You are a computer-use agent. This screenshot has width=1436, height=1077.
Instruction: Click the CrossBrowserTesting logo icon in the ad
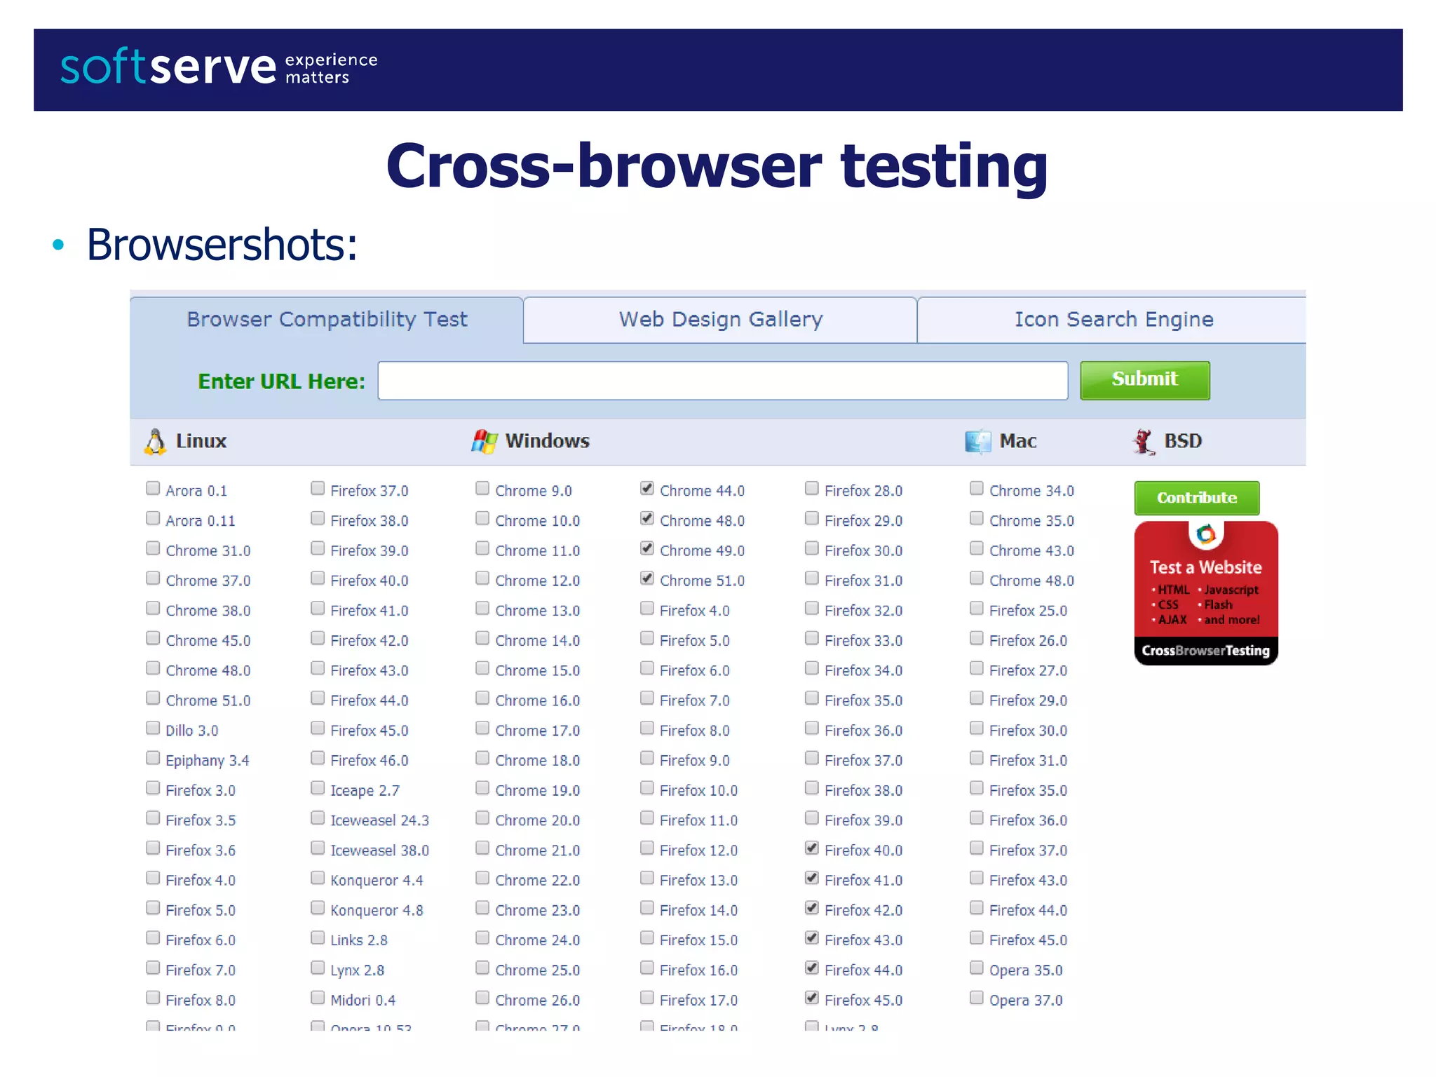pos(1206,535)
